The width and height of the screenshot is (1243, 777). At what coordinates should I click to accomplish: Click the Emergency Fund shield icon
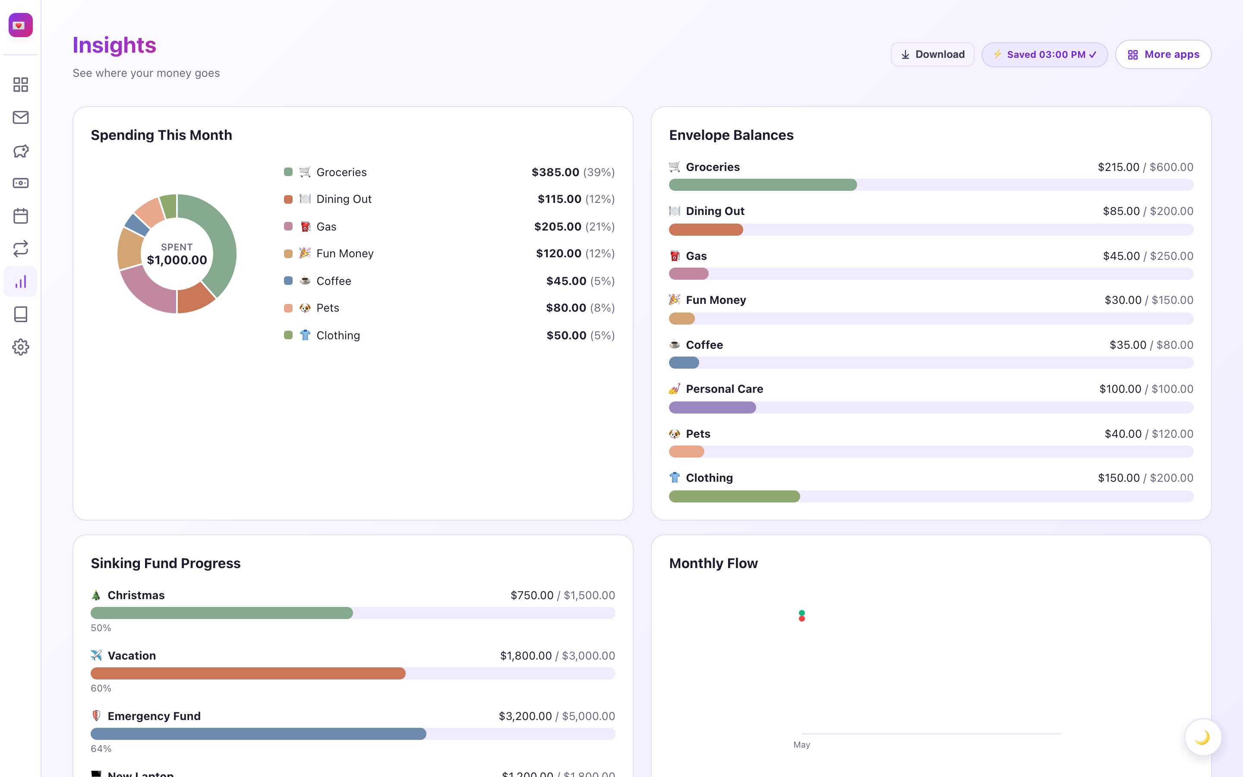coord(96,716)
